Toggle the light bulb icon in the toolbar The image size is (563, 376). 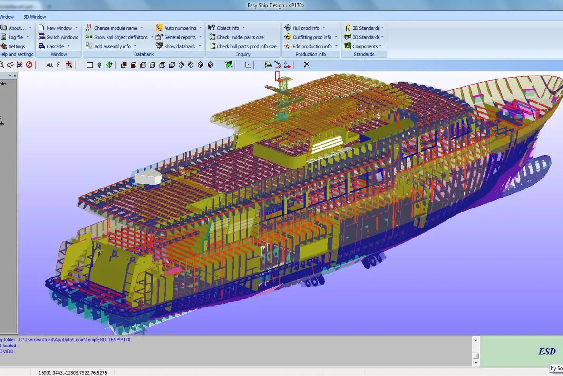click(x=99, y=65)
